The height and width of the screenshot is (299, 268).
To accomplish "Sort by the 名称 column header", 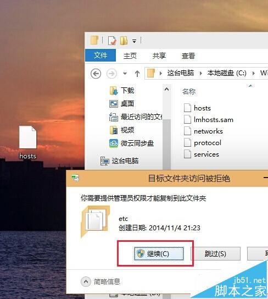I will tap(189, 92).
